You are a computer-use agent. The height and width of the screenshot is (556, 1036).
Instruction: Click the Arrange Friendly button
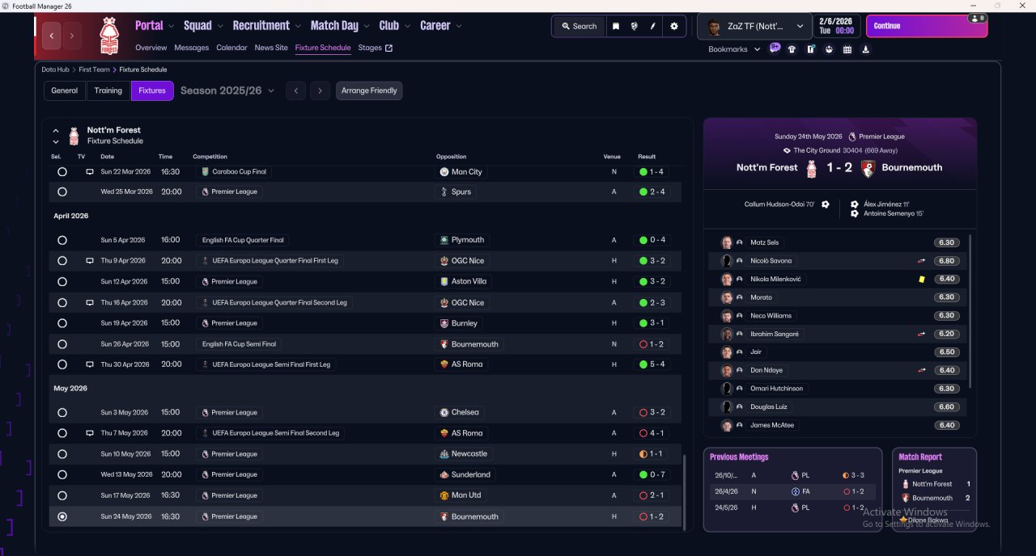coord(368,91)
